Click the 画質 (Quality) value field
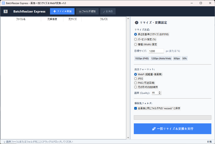This screenshot has height=144, width=215. tap(155, 93)
